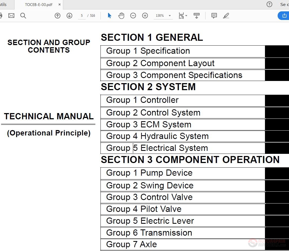The height and width of the screenshot is (251, 289).
Task: Email the PDF using the envelope icon
Action: click(11, 16)
